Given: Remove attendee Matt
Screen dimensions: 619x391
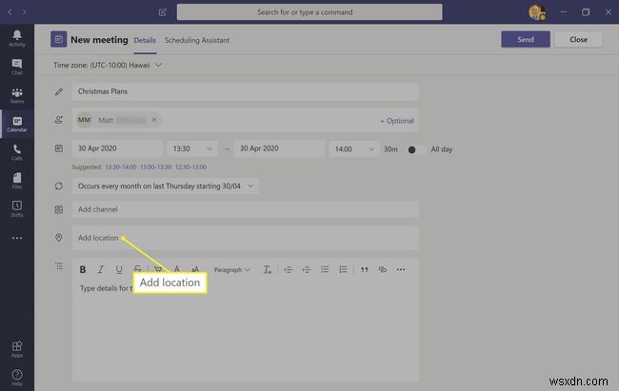Looking at the screenshot, I should (x=154, y=120).
